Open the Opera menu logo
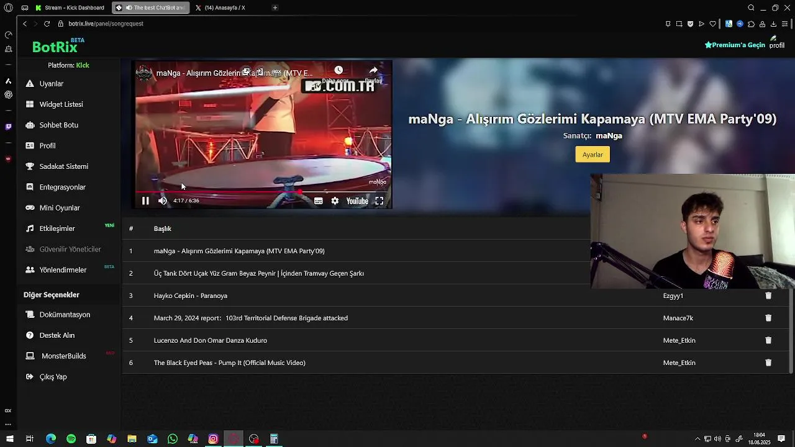Viewport: 795px width, 447px height. 8,7
